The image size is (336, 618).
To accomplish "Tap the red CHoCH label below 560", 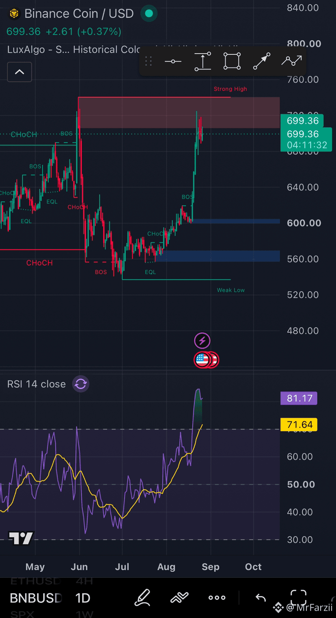I will coord(39,263).
